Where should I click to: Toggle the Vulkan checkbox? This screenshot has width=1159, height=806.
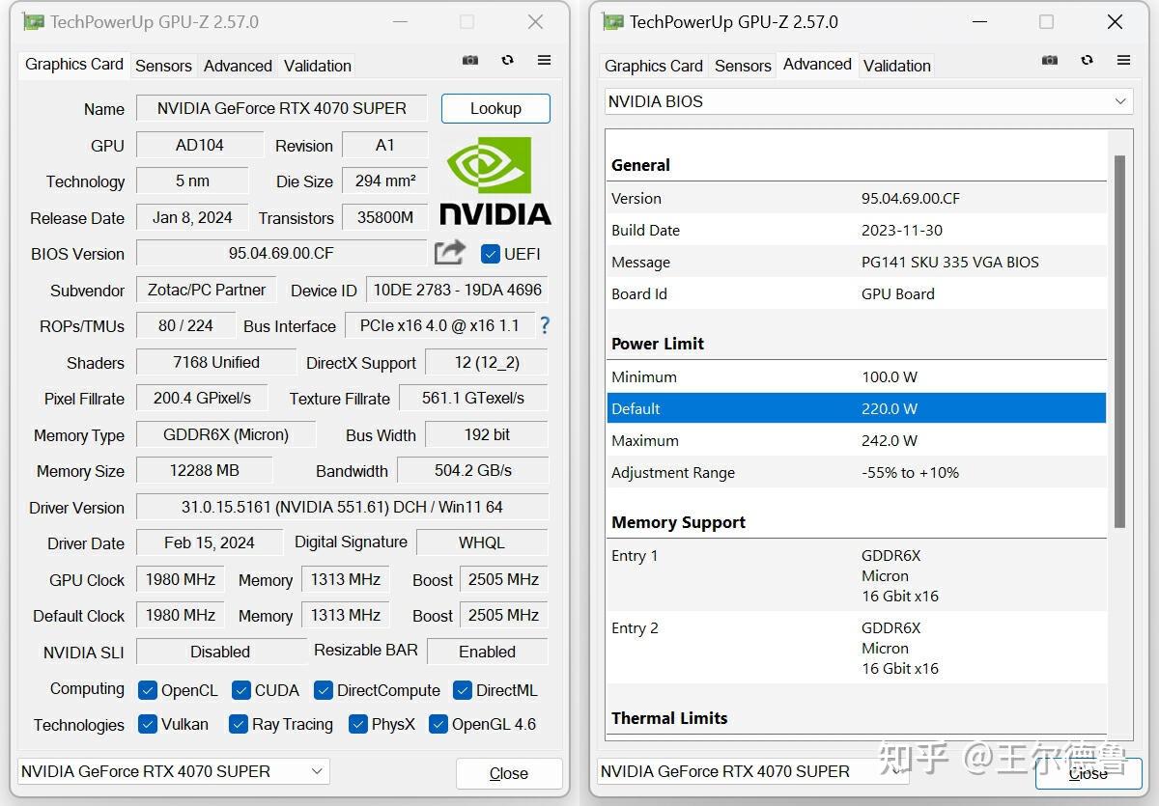point(148,724)
